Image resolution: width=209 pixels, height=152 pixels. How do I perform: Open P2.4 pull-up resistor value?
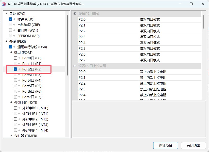pyautogui.click(x=170, y=95)
